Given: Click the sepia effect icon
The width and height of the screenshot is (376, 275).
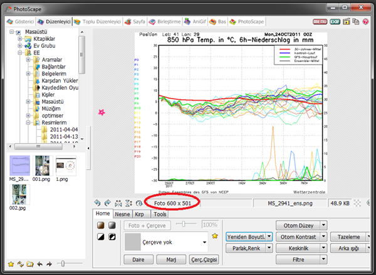Looking at the screenshot, I should coord(100,225).
